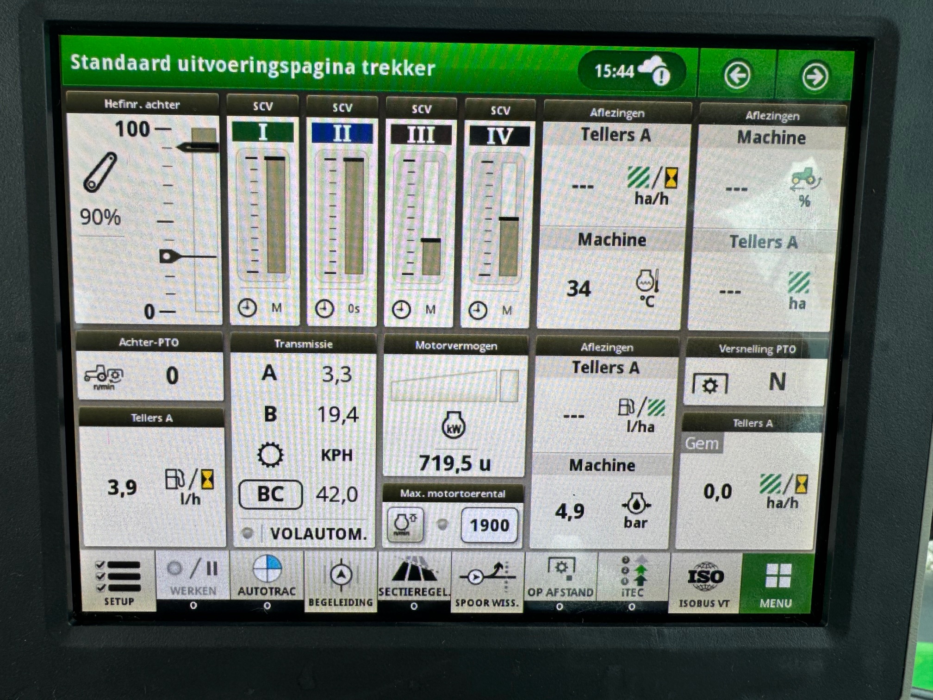Edit 42,0 max speed value

pyautogui.click(x=337, y=494)
